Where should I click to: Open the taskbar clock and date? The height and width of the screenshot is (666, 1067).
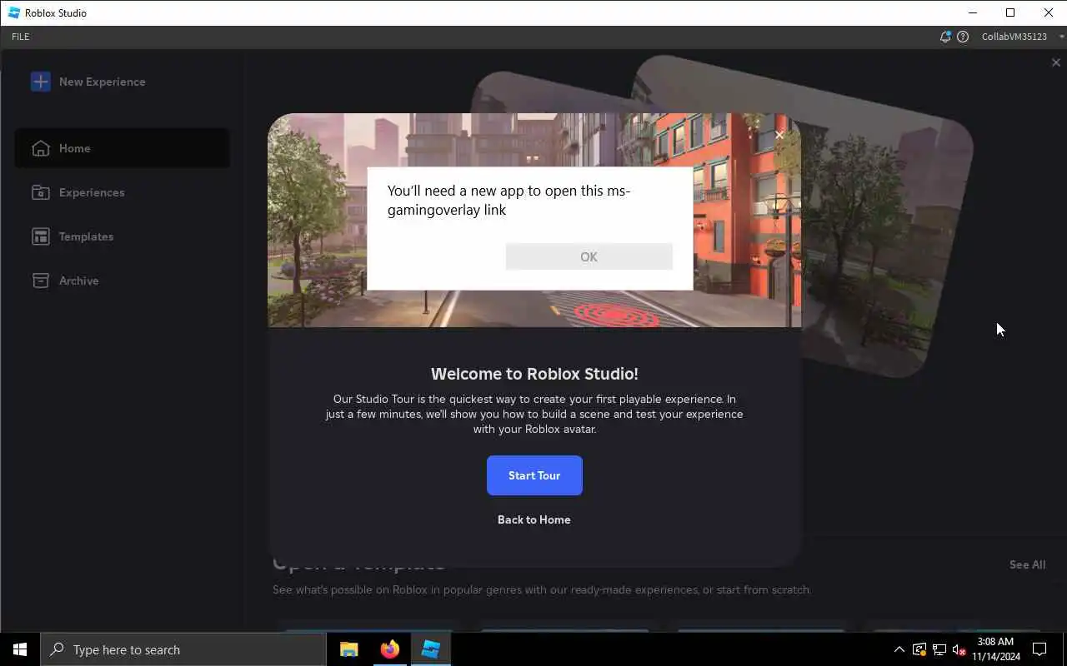point(995,649)
